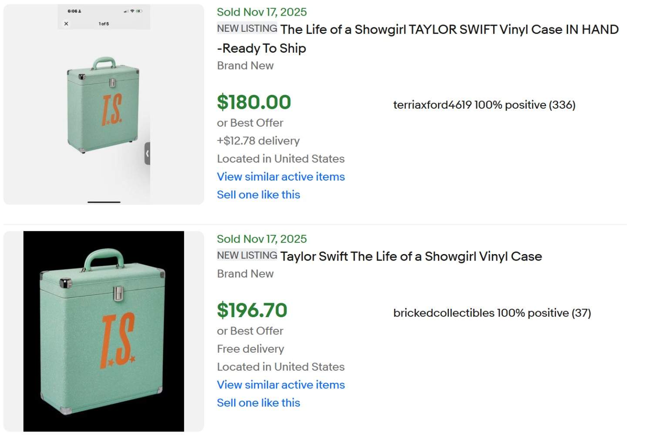Click the 'Sold Nov 17, 2025' label on the second listing
This screenshot has height=435, width=653.
(262, 238)
